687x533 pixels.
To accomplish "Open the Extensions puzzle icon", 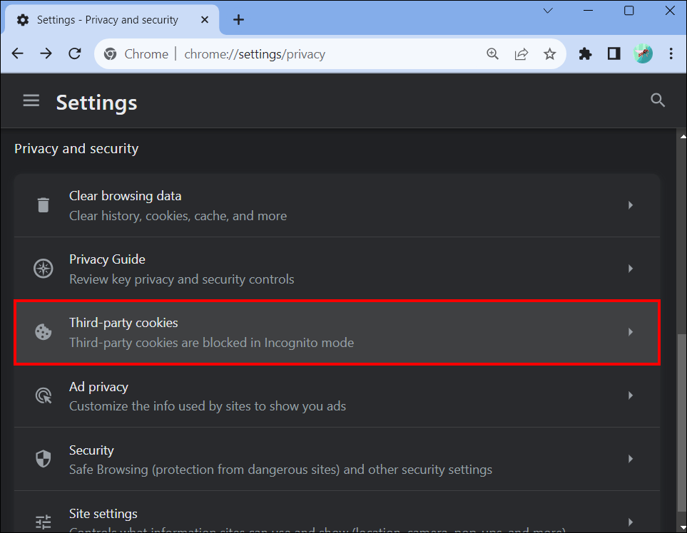I will click(586, 54).
